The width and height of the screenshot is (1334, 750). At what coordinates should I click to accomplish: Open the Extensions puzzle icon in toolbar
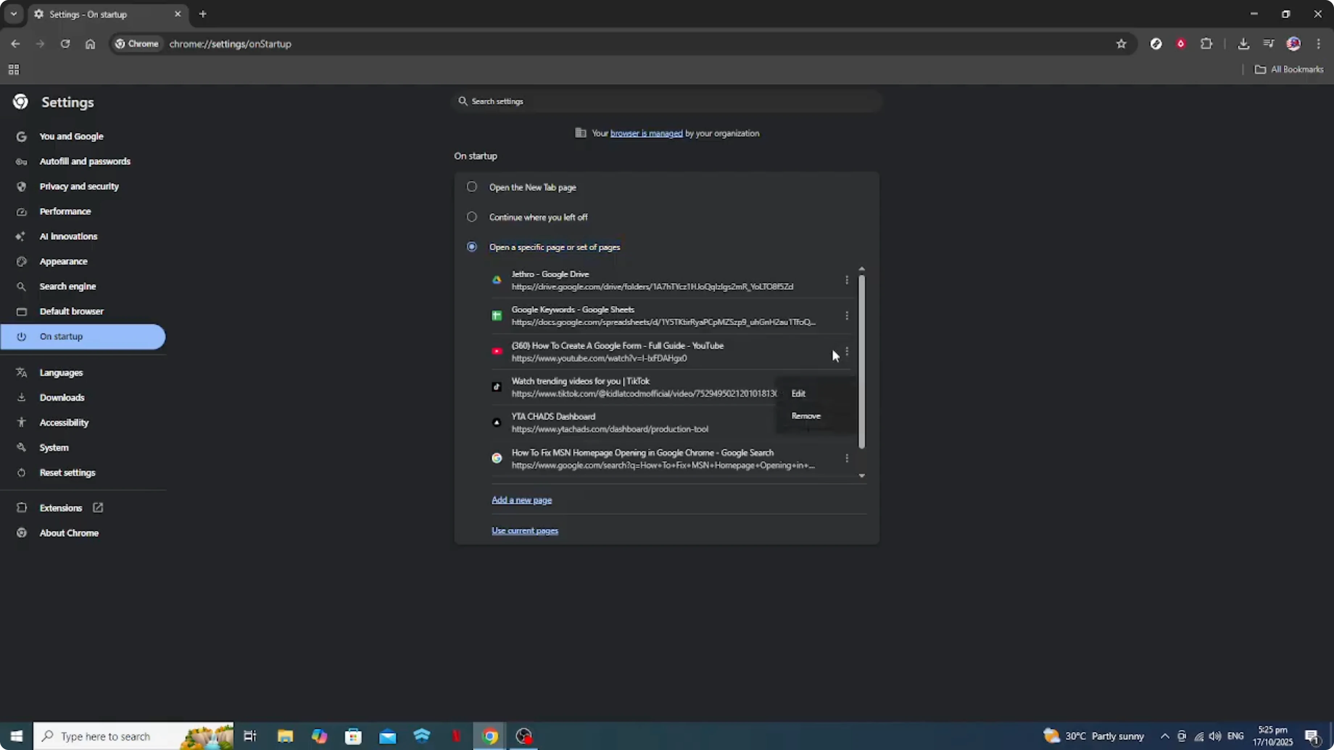(1206, 44)
